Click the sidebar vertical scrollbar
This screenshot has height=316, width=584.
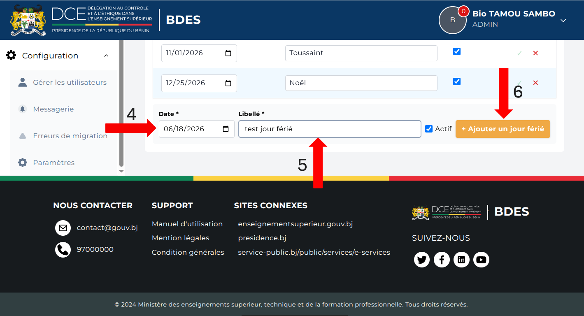121,103
